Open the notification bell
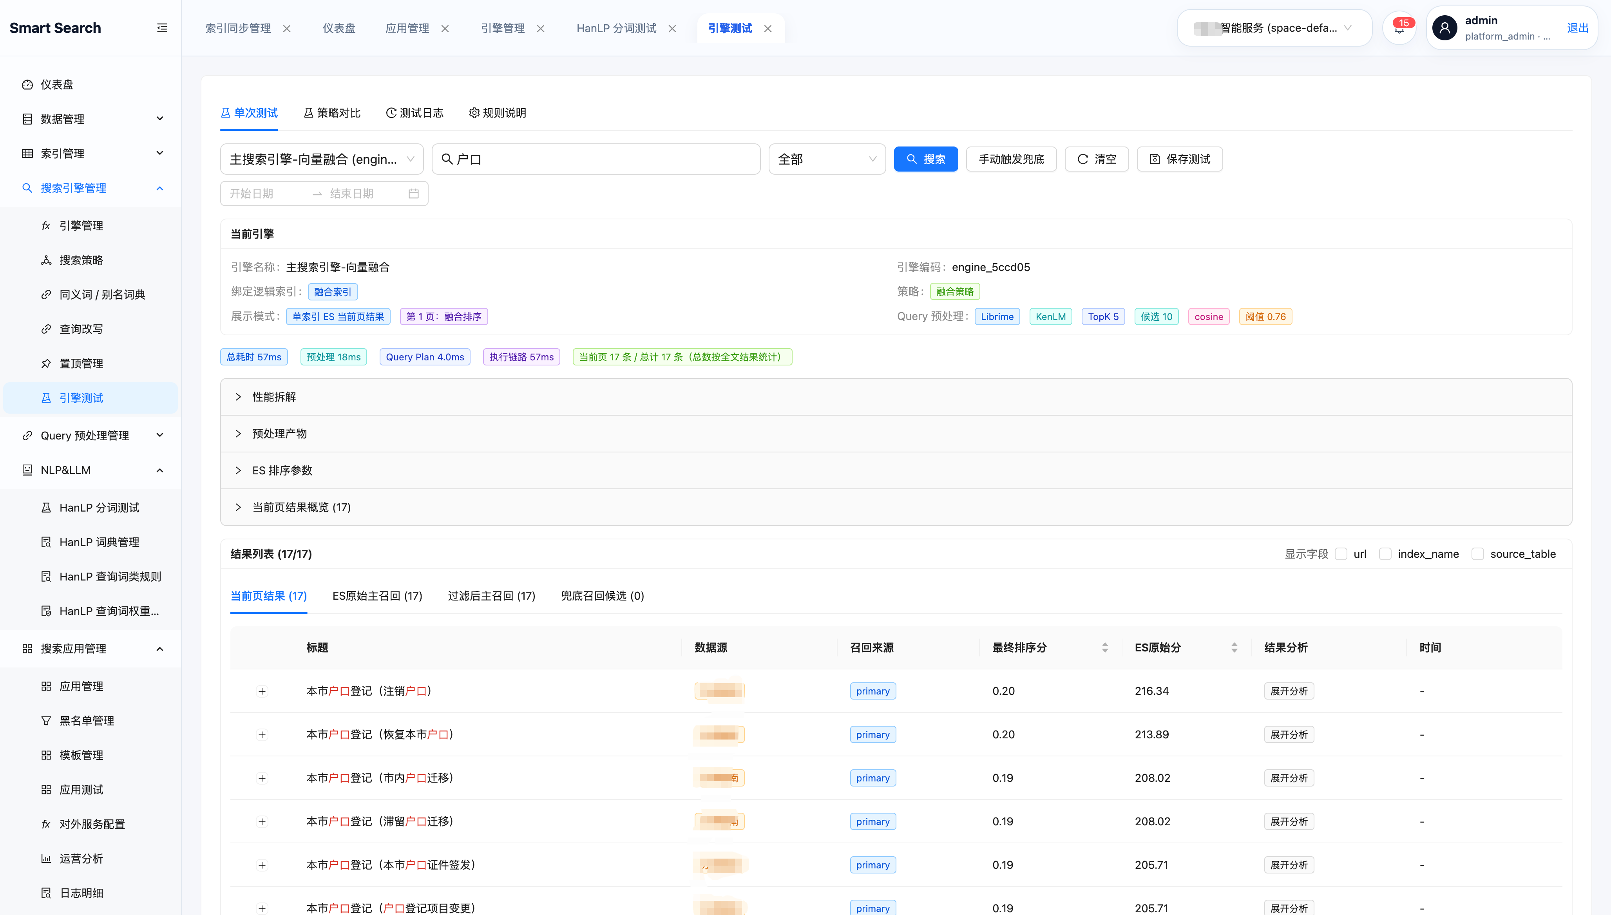This screenshot has height=915, width=1611. 1399,28
